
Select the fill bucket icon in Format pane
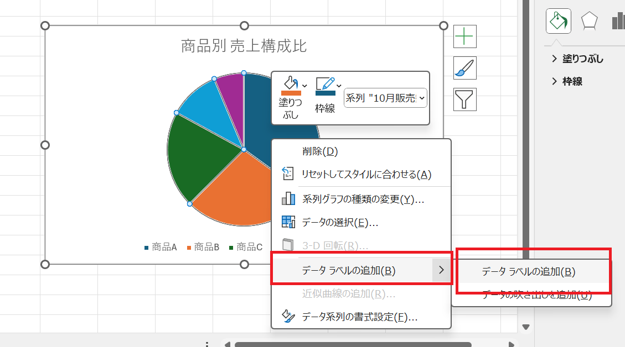[558, 20]
